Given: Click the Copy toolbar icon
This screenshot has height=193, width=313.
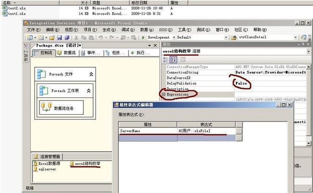Looking at the screenshot, I should [x=83, y=37].
